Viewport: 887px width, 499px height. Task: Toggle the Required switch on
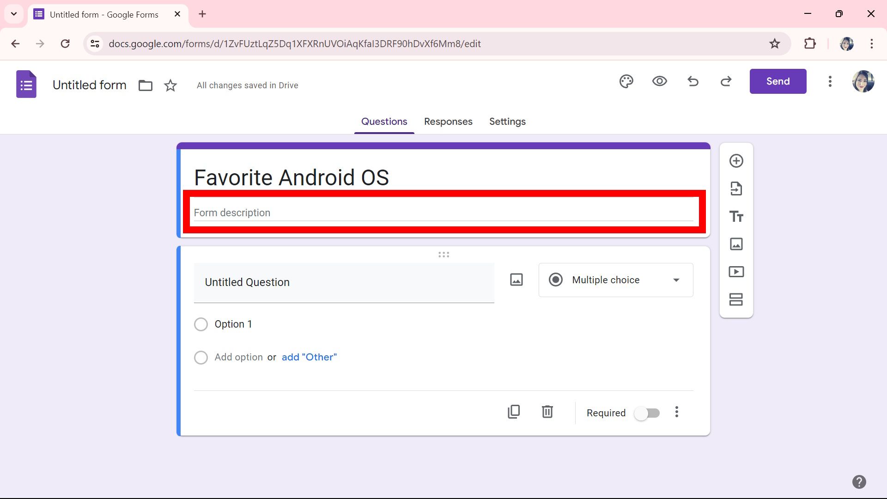[x=647, y=413]
